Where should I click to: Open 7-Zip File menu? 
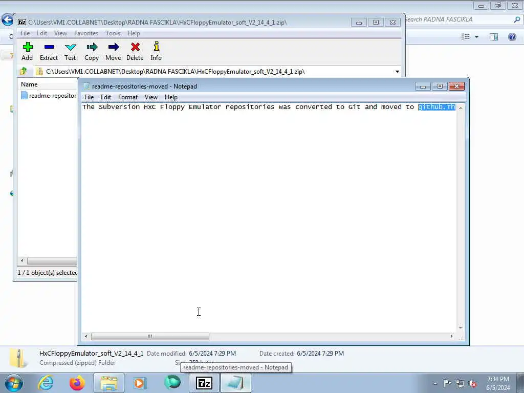click(25, 33)
